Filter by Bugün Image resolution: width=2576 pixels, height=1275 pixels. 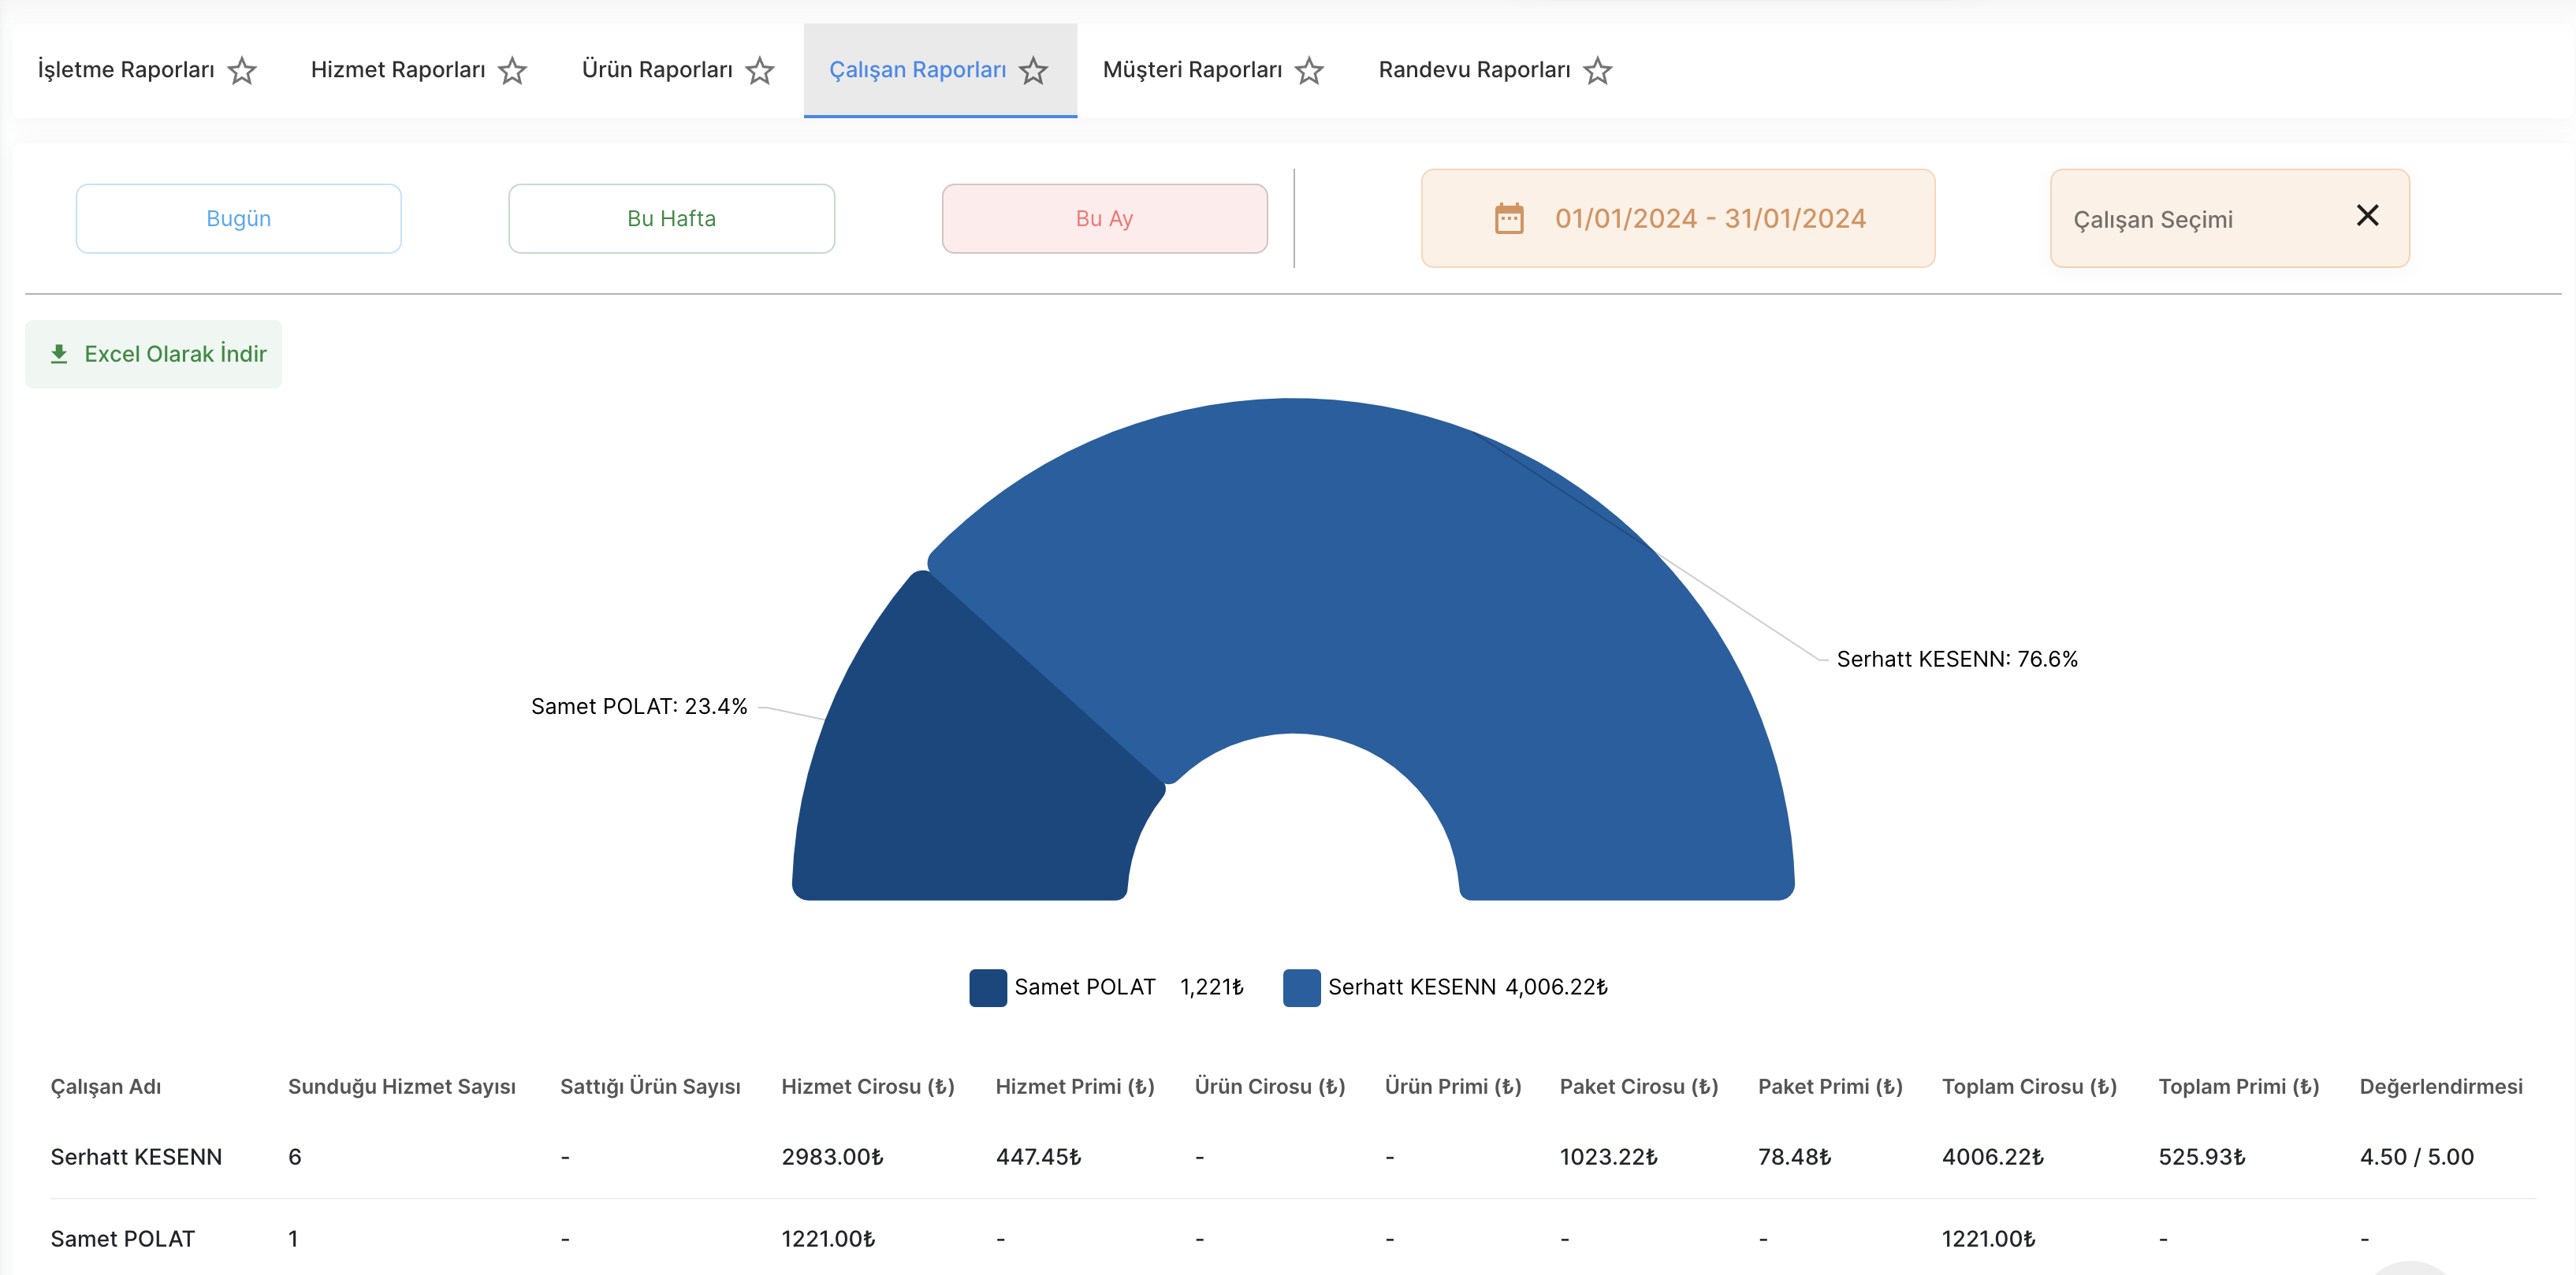point(239,218)
